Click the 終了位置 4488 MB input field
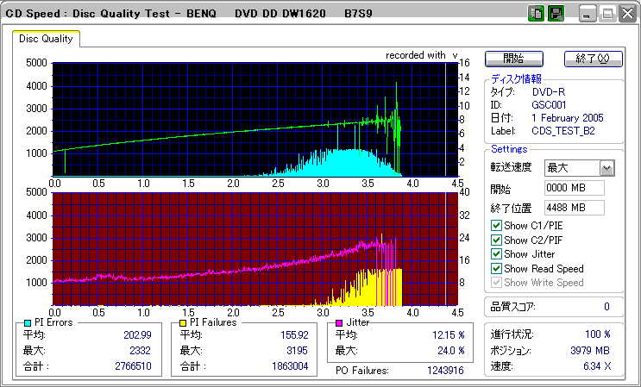This screenshot has width=641, height=387. pyautogui.click(x=575, y=208)
